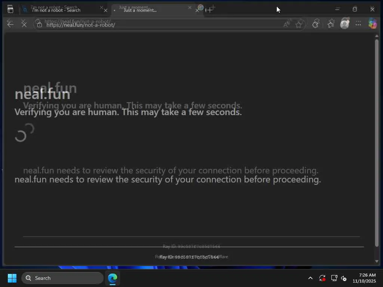Screen dimensions: 383x287
Task: Toggle the read aloud icon
Action: 286,24
